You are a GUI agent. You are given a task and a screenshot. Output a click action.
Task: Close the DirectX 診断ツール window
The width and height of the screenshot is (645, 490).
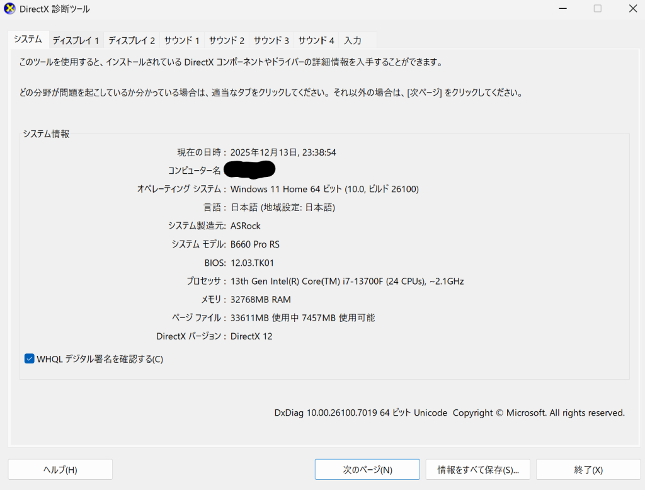(x=633, y=9)
